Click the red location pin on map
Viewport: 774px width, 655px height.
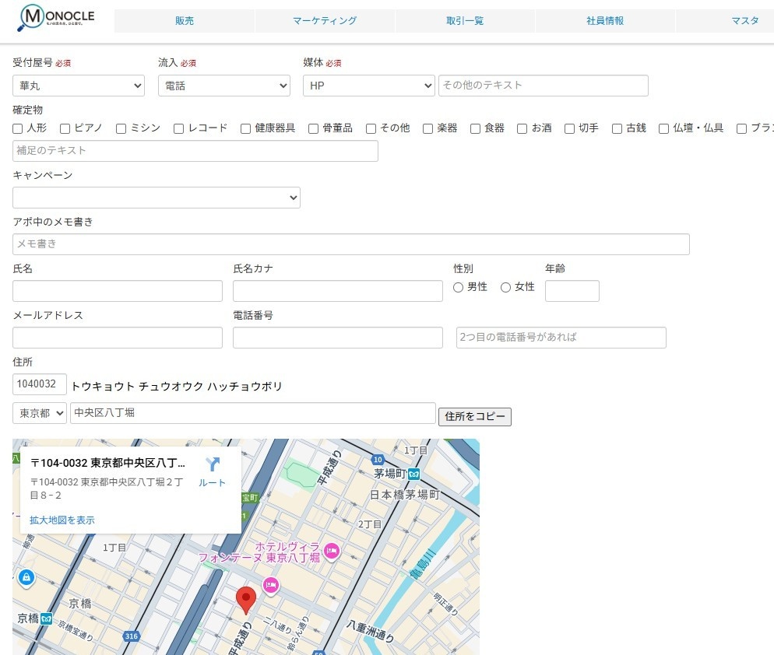click(x=246, y=601)
